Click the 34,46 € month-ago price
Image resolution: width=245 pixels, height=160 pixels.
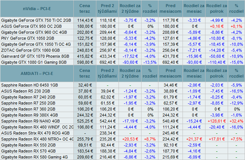pos(170,85)
